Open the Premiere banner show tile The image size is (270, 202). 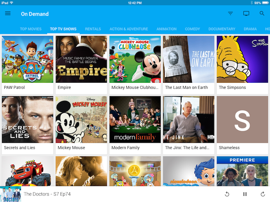point(243,171)
